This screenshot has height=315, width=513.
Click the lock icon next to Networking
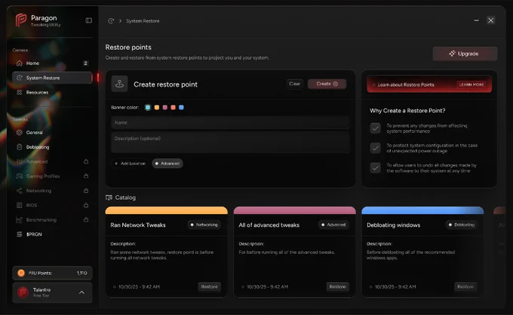[x=86, y=191]
